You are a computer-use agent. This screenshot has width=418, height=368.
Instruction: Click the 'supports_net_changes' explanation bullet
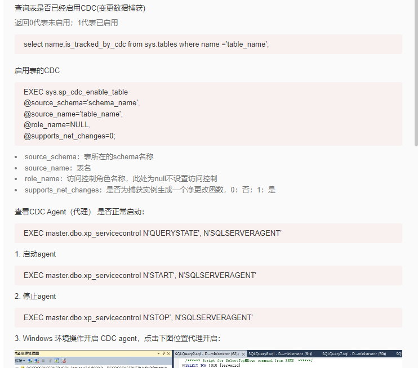pos(150,190)
